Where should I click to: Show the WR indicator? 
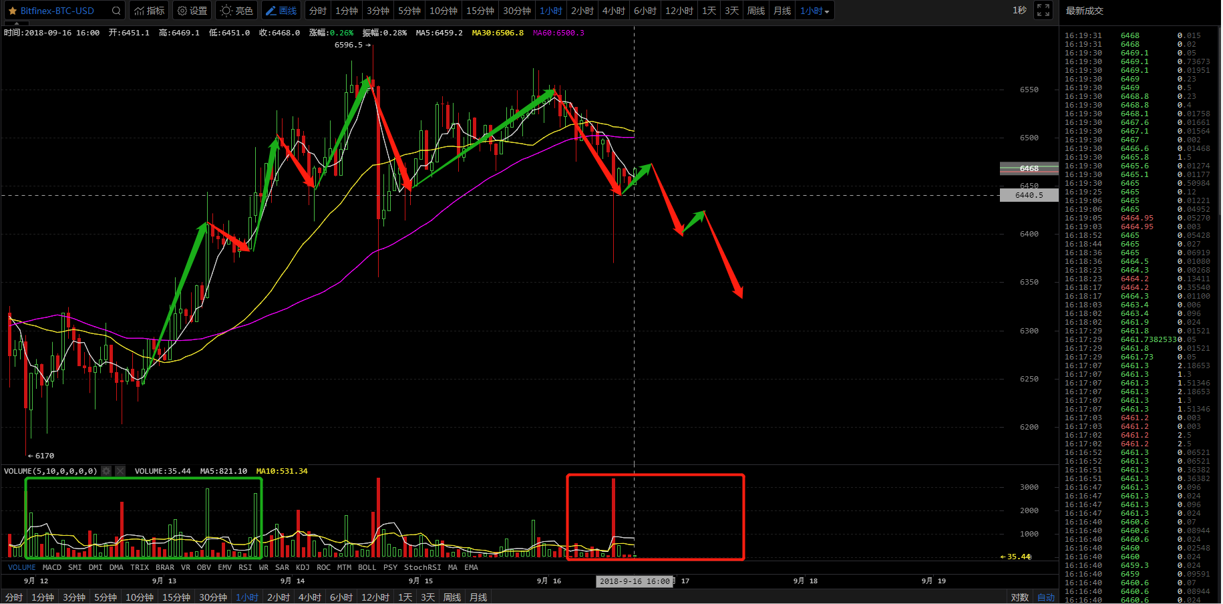(x=264, y=567)
